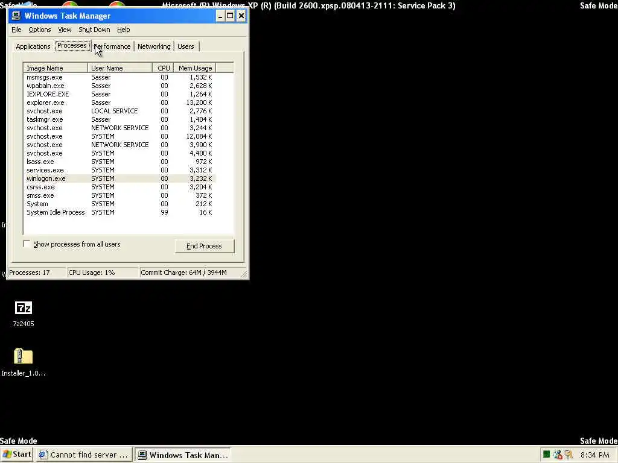Select the csrss.exe process
618x463 pixels.
[x=119, y=187]
